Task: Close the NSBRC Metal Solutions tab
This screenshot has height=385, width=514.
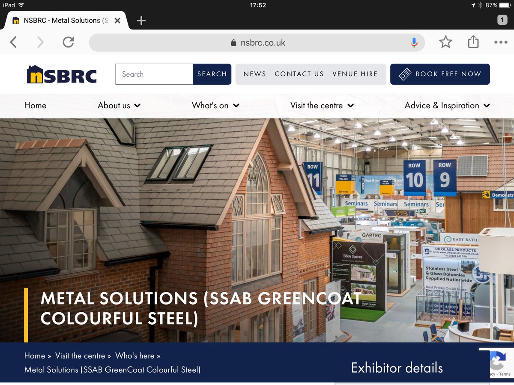Action: coord(117,21)
